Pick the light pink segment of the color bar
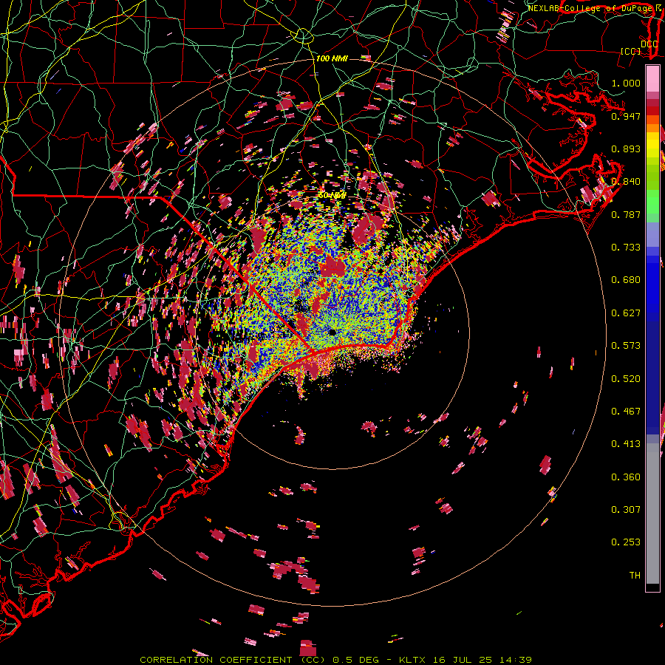This screenshot has height=665, width=665. 652,78
